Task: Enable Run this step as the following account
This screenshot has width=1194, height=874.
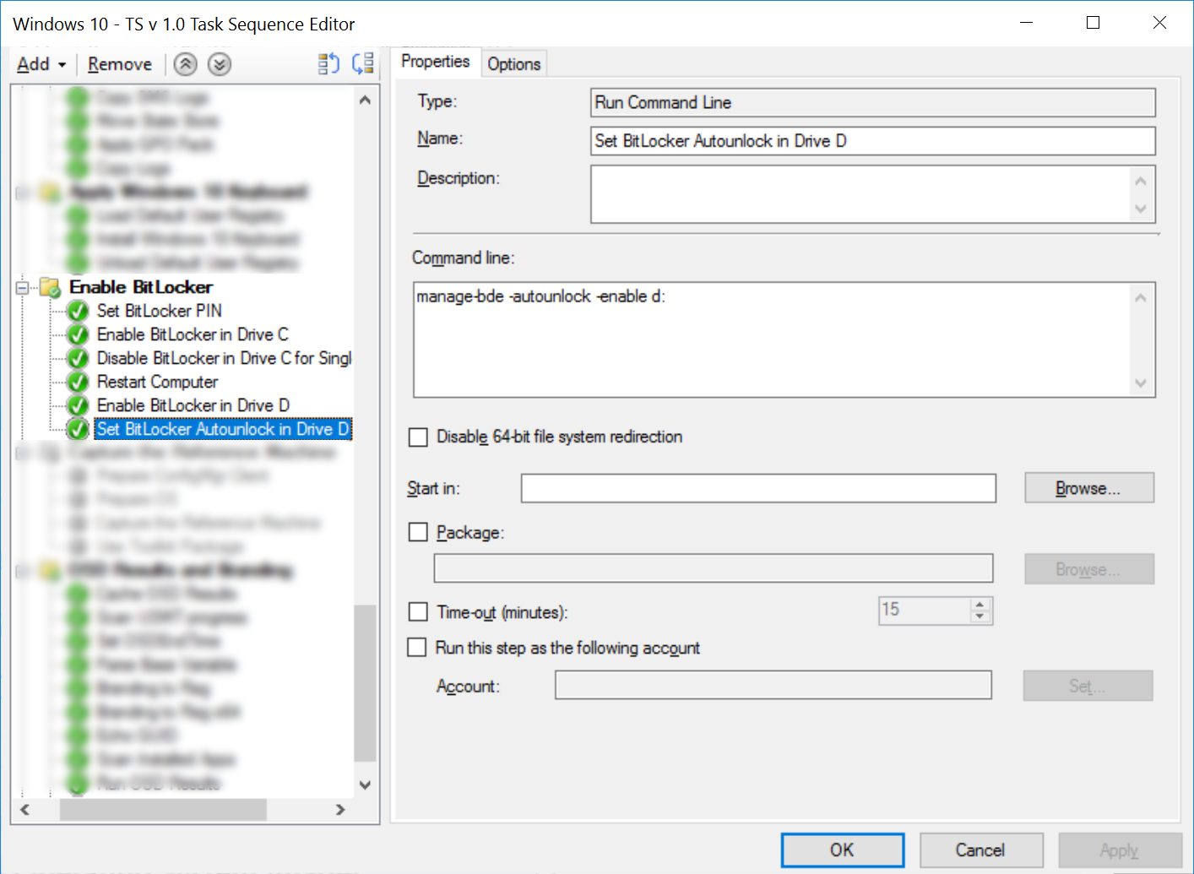Action: pyautogui.click(x=417, y=647)
